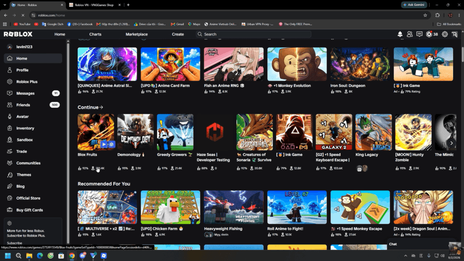Open the browser tab list dropdown

coord(5,5)
